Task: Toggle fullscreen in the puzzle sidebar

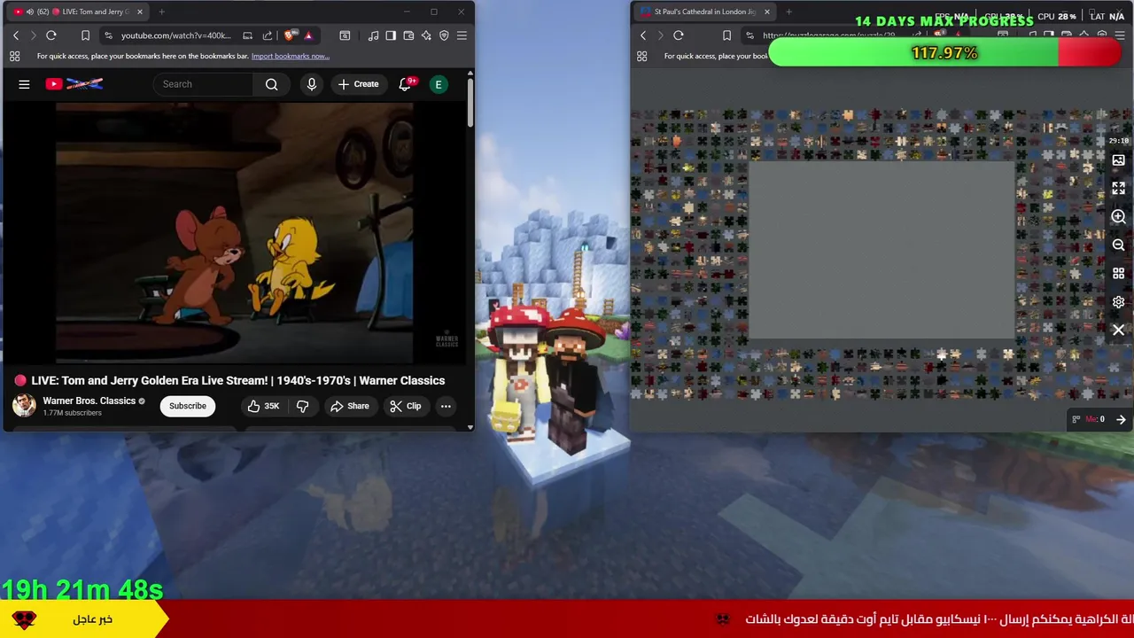Action: click(x=1118, y=189)
